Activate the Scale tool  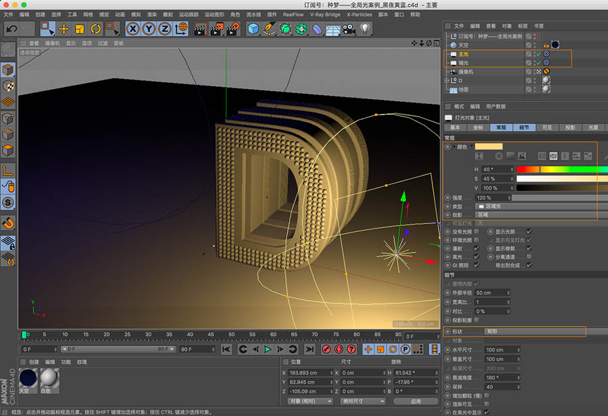80,28
